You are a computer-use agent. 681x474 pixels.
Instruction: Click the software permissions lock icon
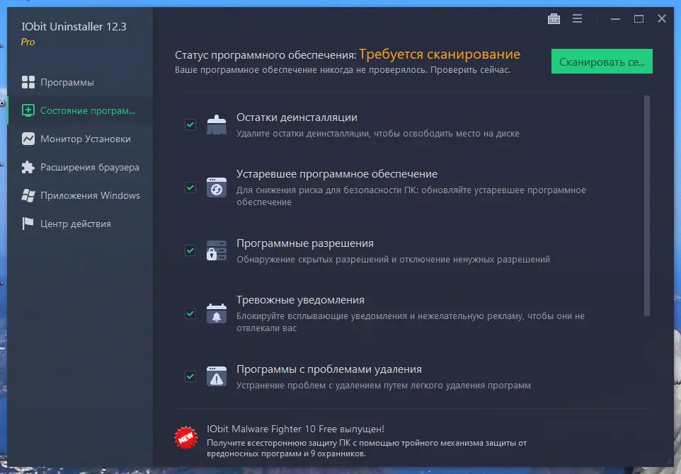217,250
